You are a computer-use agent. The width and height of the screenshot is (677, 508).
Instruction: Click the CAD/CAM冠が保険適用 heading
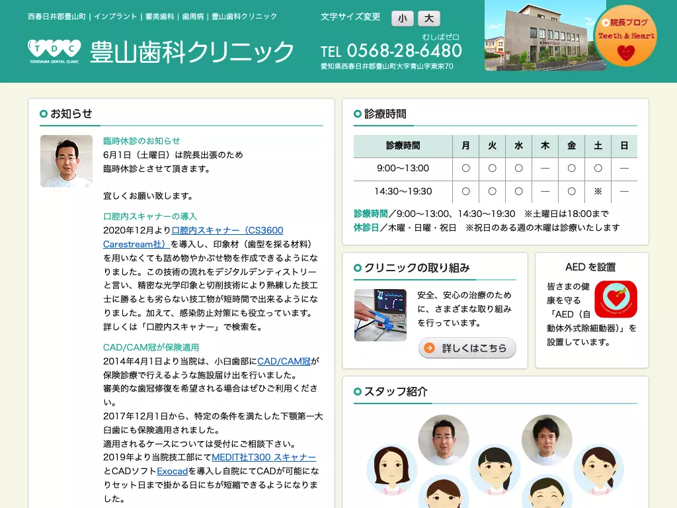[151, 347]
